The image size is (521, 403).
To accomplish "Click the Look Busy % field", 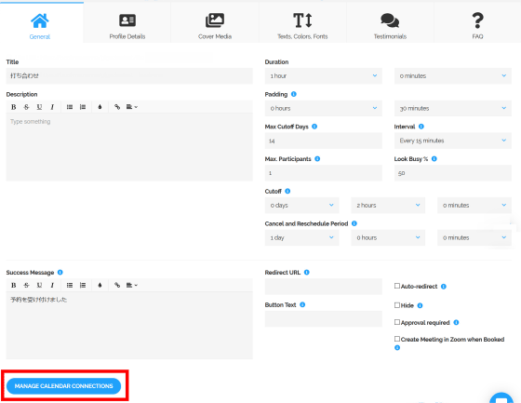I will 453,173.
